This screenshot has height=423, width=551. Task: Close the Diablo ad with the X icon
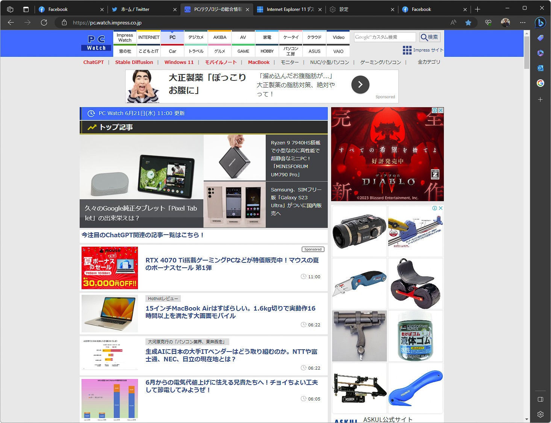pos(441,110)
